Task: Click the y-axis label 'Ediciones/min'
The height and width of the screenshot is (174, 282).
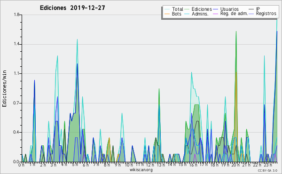Action: click(x=4, y=88)
